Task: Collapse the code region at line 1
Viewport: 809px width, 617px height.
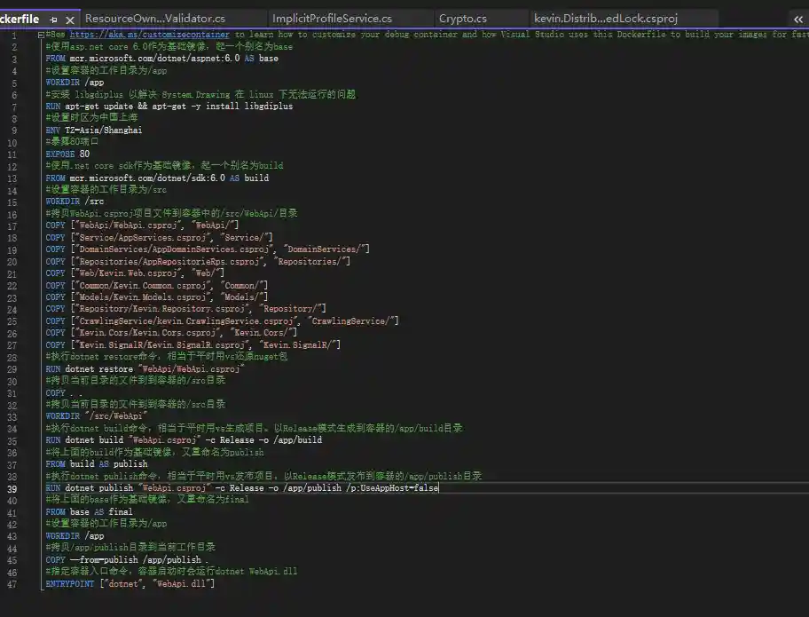Action: [42, 35]
